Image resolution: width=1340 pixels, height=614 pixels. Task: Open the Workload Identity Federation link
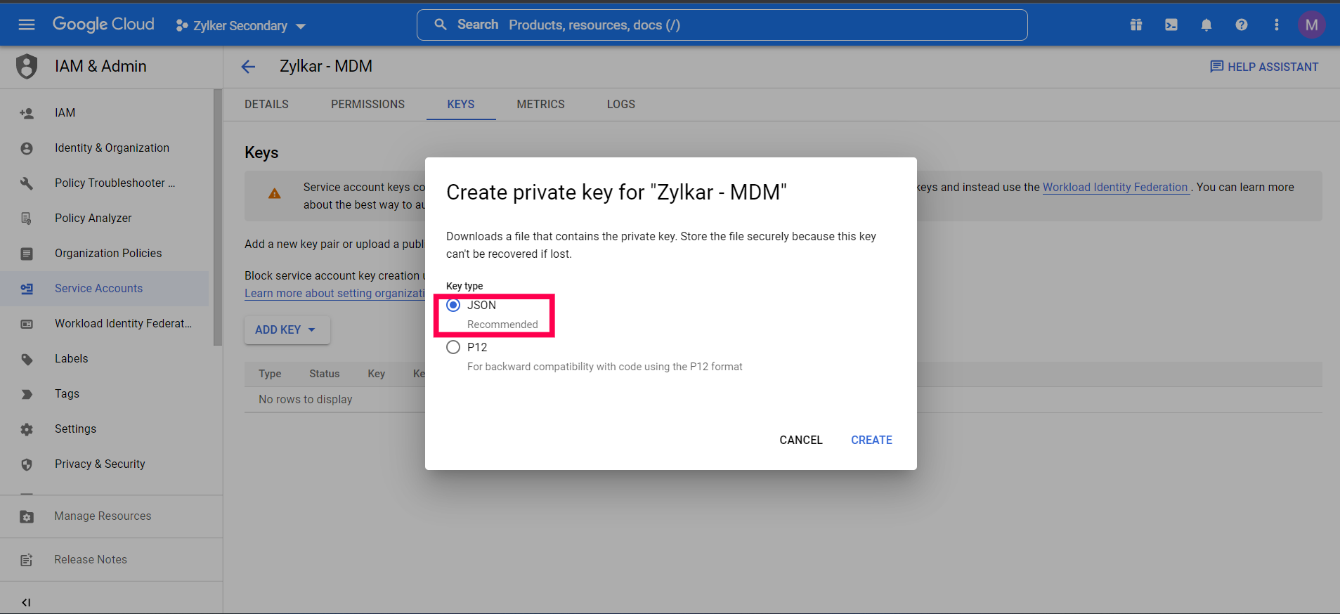pyautogui.click(x=1114, y=187)
